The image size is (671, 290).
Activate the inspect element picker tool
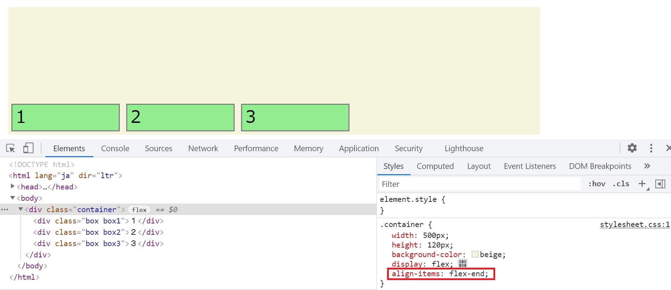click(x=11, y=148)
